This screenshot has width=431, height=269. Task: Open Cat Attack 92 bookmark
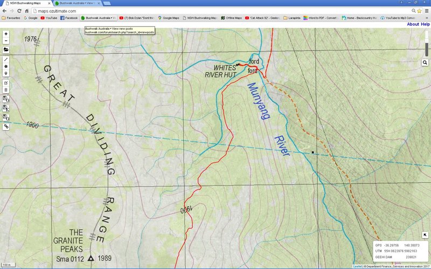coord(262,18)
